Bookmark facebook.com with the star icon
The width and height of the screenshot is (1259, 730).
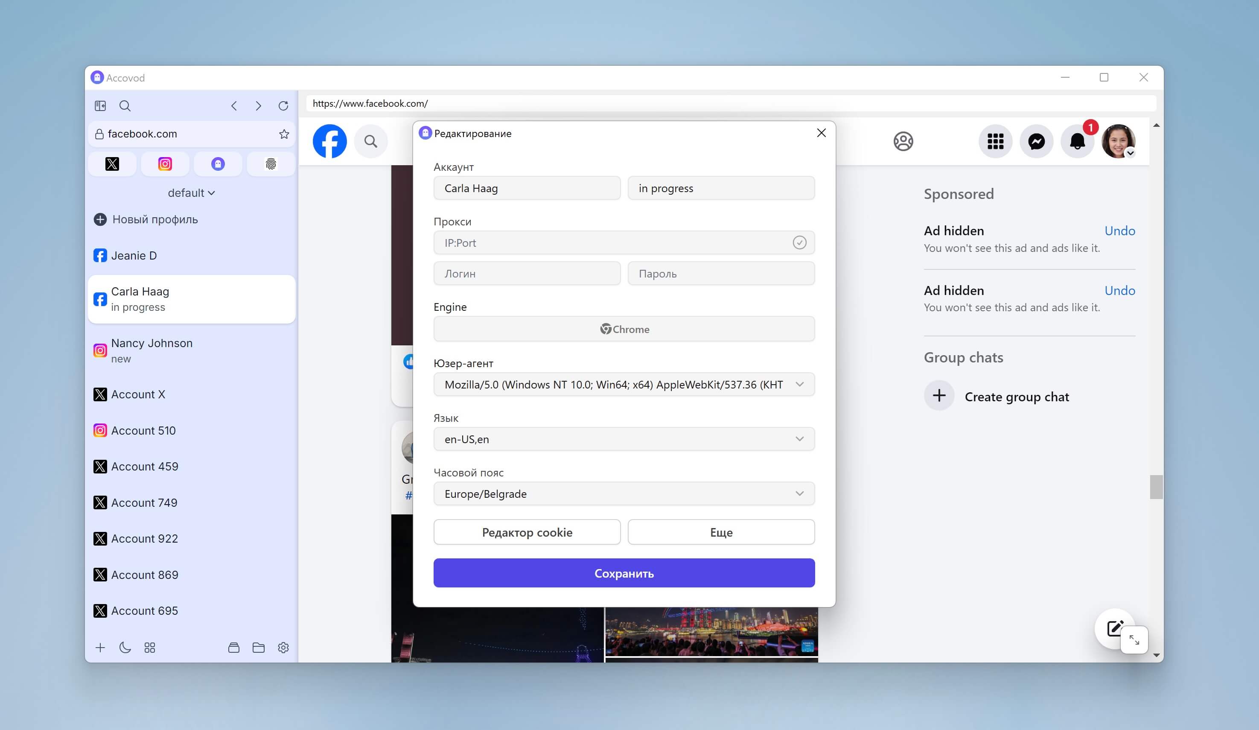tap(284, 134)
